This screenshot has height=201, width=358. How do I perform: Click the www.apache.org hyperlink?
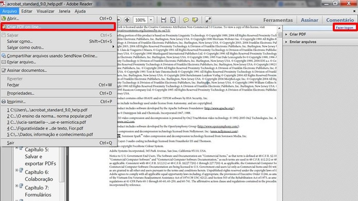219,108
